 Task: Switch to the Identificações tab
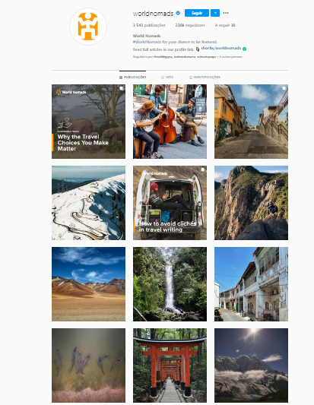[205, 78]
